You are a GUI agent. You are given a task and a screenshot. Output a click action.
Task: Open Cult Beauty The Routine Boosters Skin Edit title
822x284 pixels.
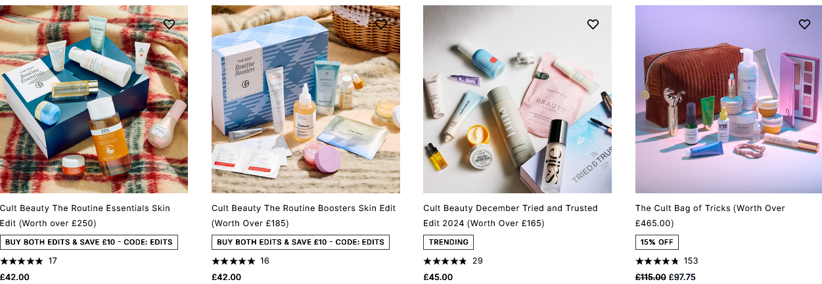click(x=304, y=216)
